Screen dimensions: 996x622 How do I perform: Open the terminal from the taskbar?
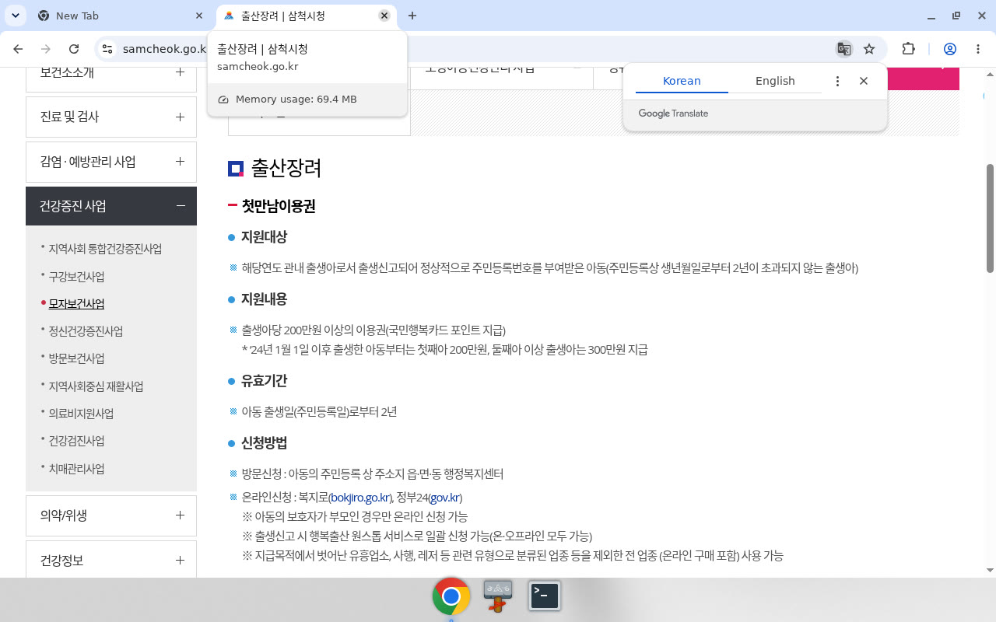[x=545, y=596]
